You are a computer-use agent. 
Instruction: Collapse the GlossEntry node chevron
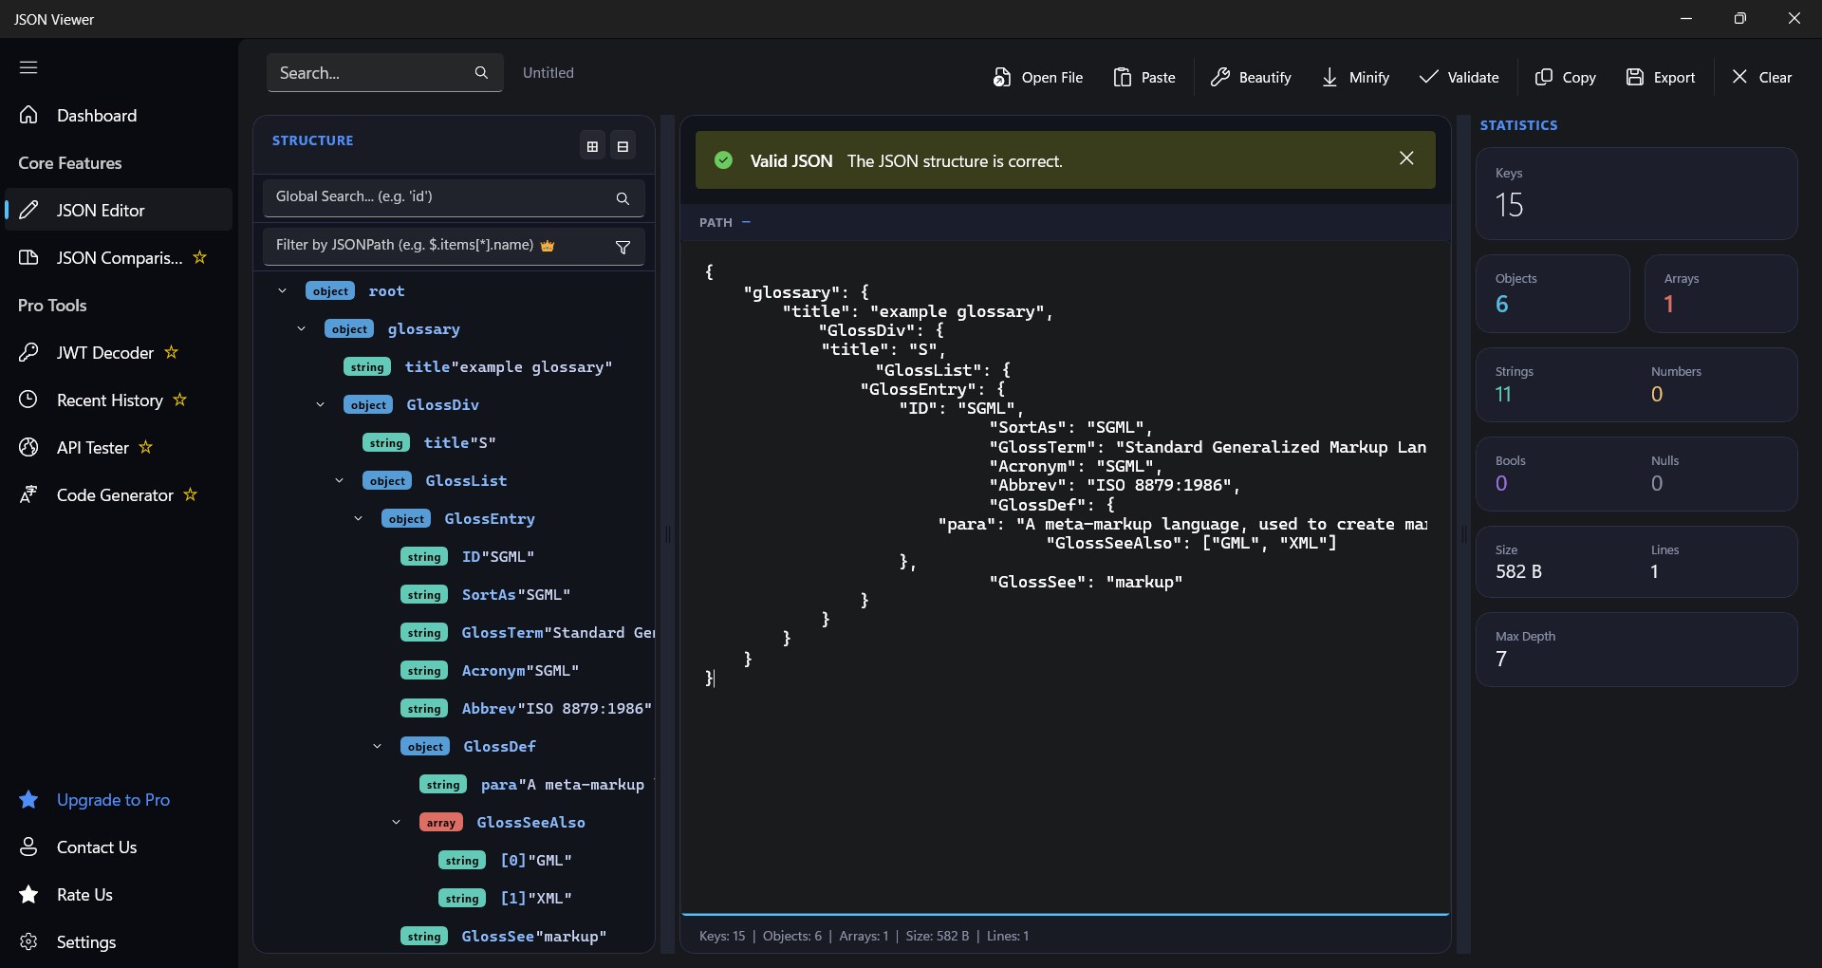[x=358, y=518]
